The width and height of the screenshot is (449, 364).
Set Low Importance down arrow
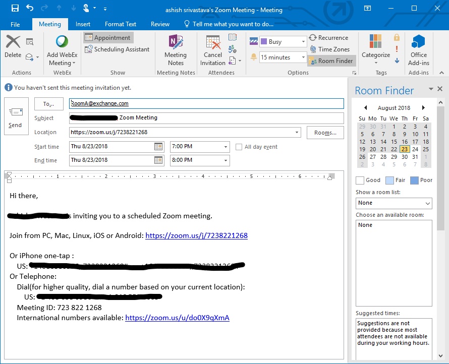[397, 60]
